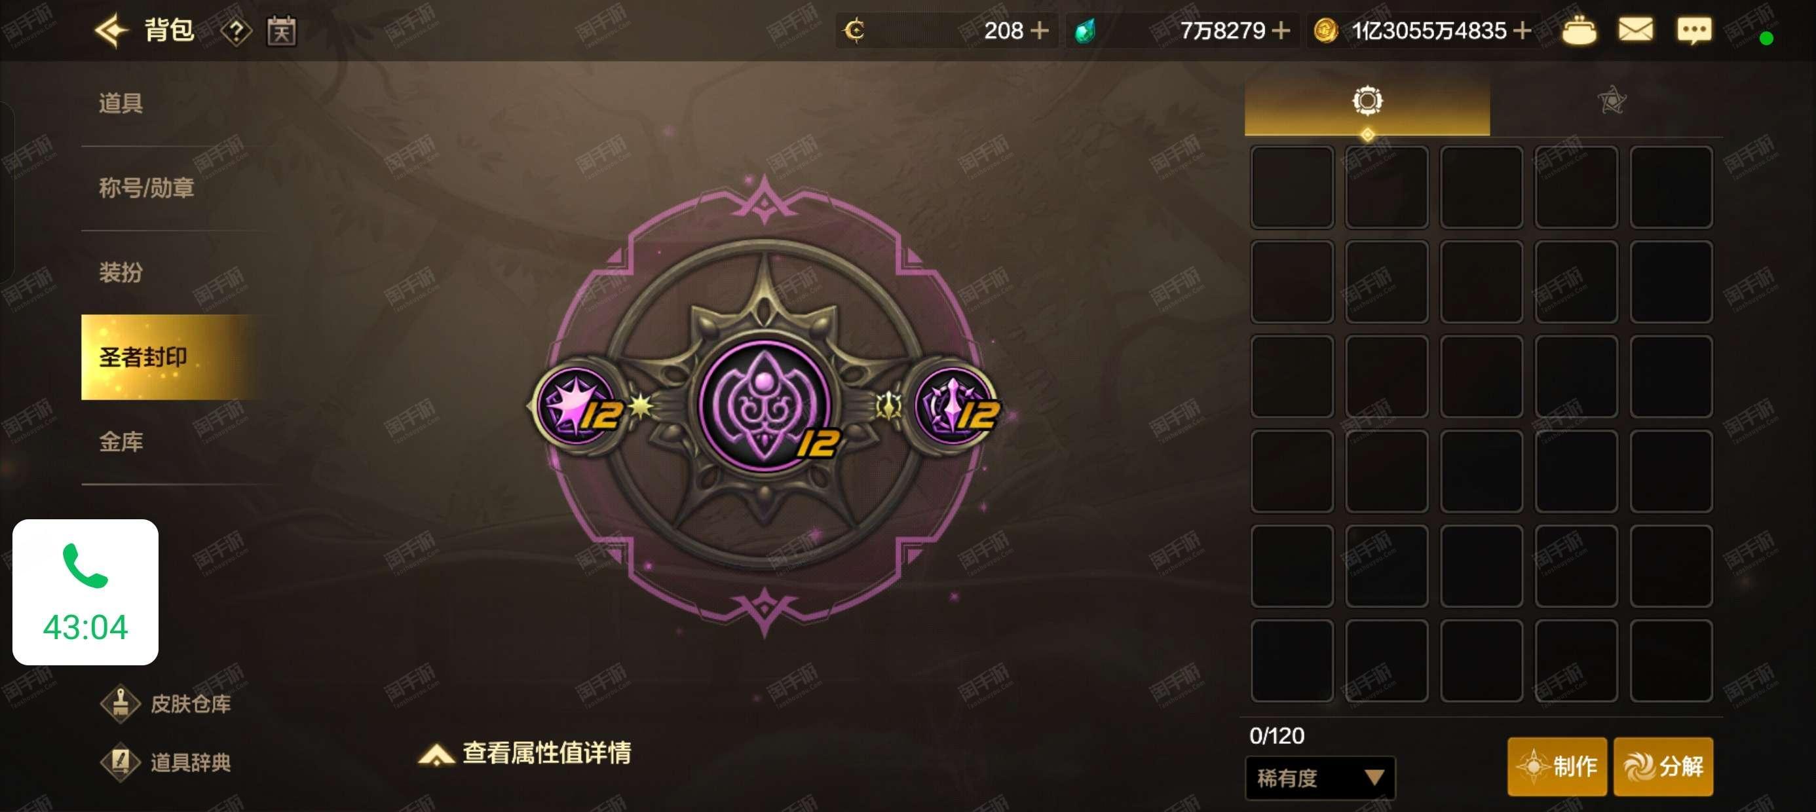This screenshot has width=1816, height=812.
Task: Open the calendar icon next to help
Action: pos(281,31)
